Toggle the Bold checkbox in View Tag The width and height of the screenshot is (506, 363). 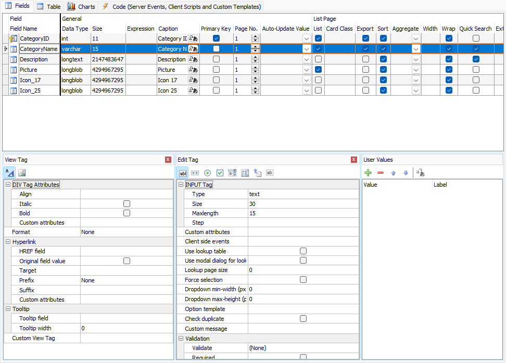click(126, 213)
